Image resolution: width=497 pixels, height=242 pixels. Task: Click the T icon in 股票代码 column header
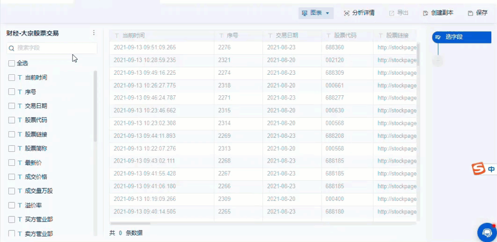click(329, 36)
